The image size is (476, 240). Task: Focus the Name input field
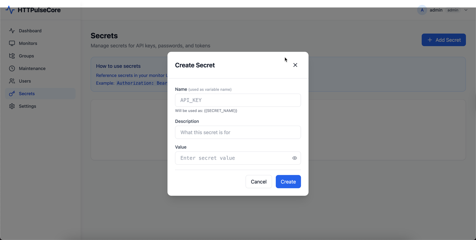click(x=238, y=100)
